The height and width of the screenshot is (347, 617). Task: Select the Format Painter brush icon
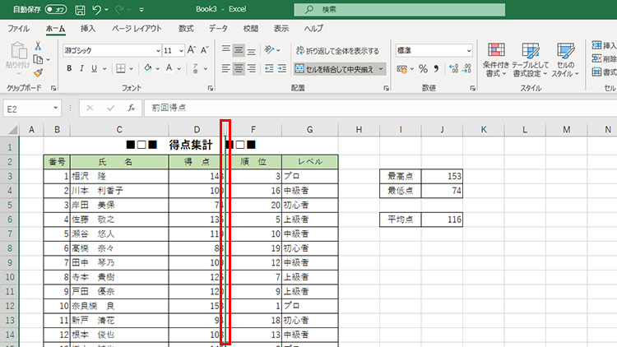(39, 72)
